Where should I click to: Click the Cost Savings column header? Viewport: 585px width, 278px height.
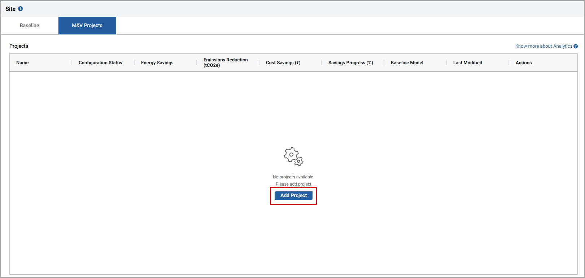pyautogui.click(x=283, y=63)
